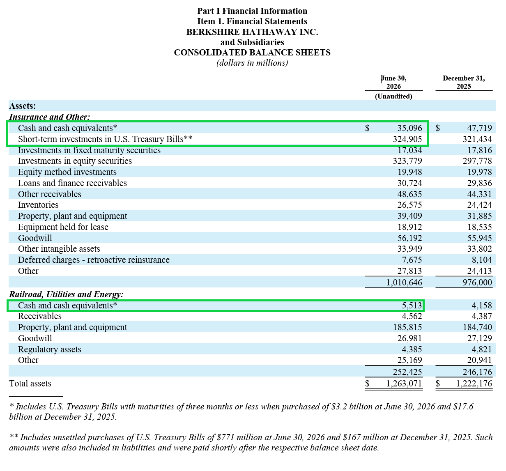
Task: Select the Inventories label
Action: 38,205
